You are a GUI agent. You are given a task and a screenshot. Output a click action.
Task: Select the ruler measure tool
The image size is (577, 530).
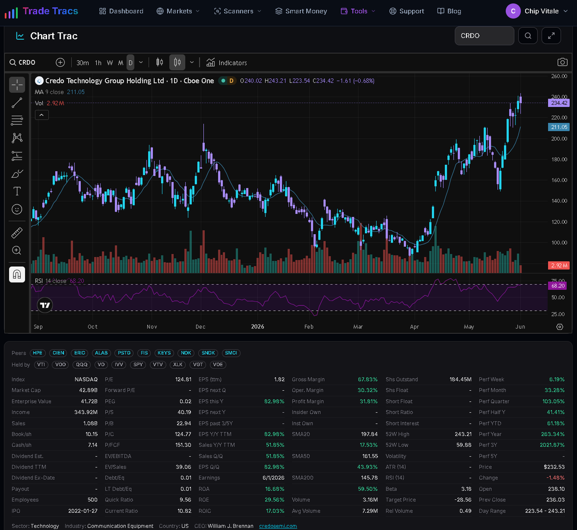[17, 233]
